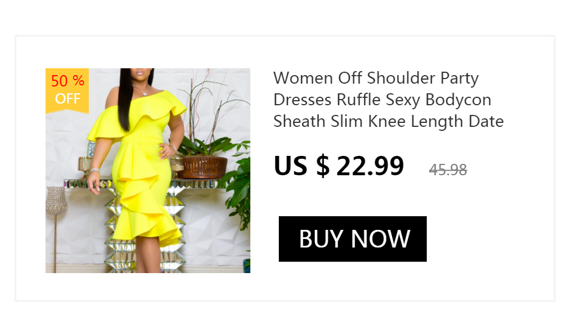Select the US $ 22.99 sale price

point(339,166)
